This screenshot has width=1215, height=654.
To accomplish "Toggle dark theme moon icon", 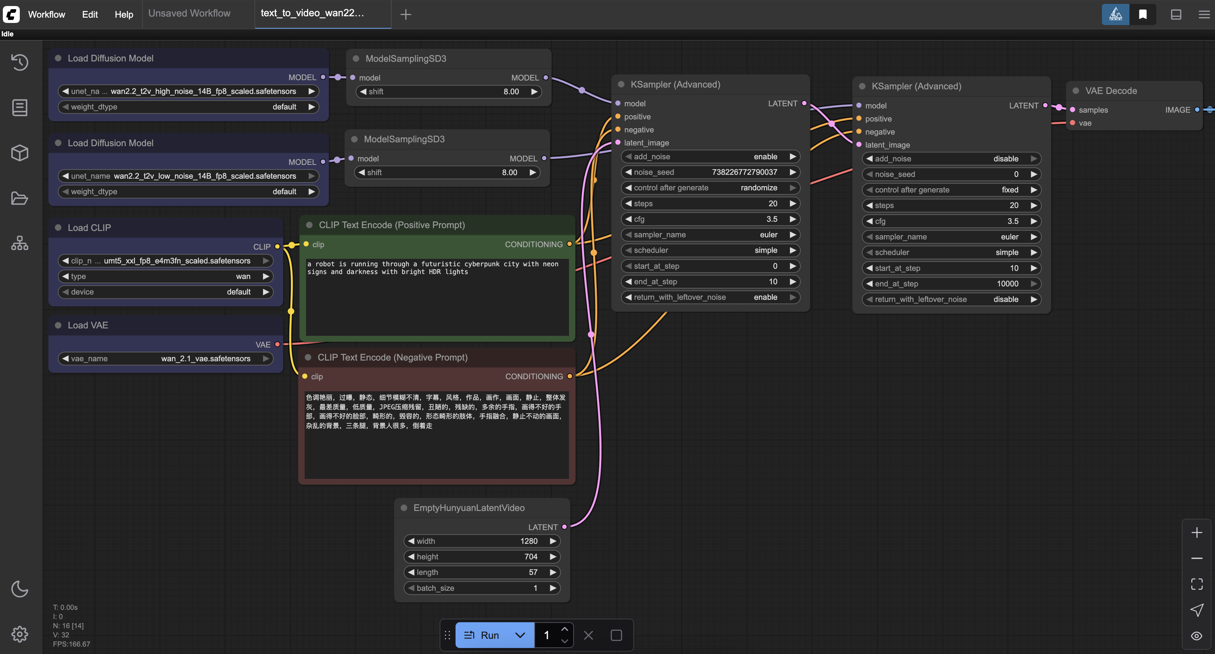I will (x=19, y=589).
